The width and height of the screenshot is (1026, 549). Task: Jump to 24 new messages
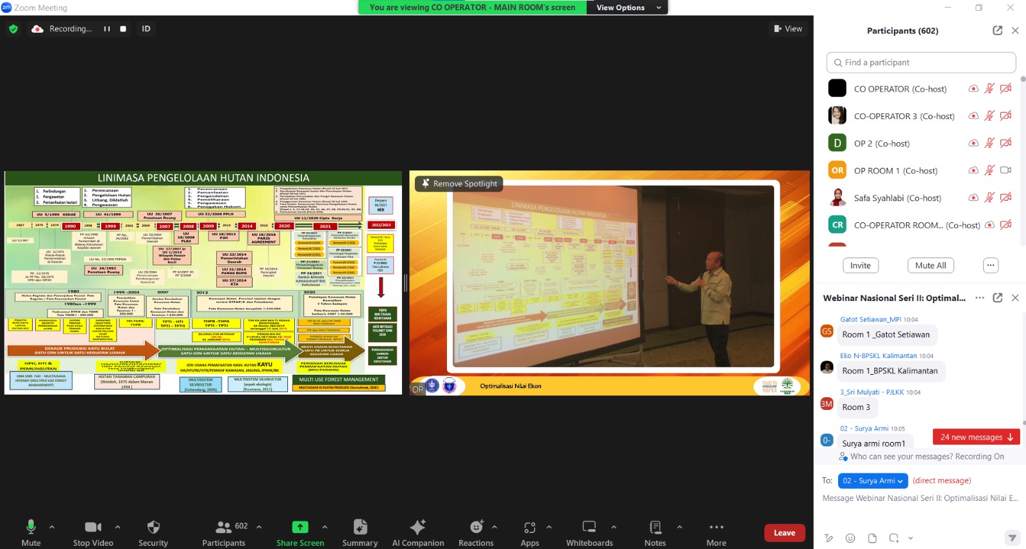point(976,437)
